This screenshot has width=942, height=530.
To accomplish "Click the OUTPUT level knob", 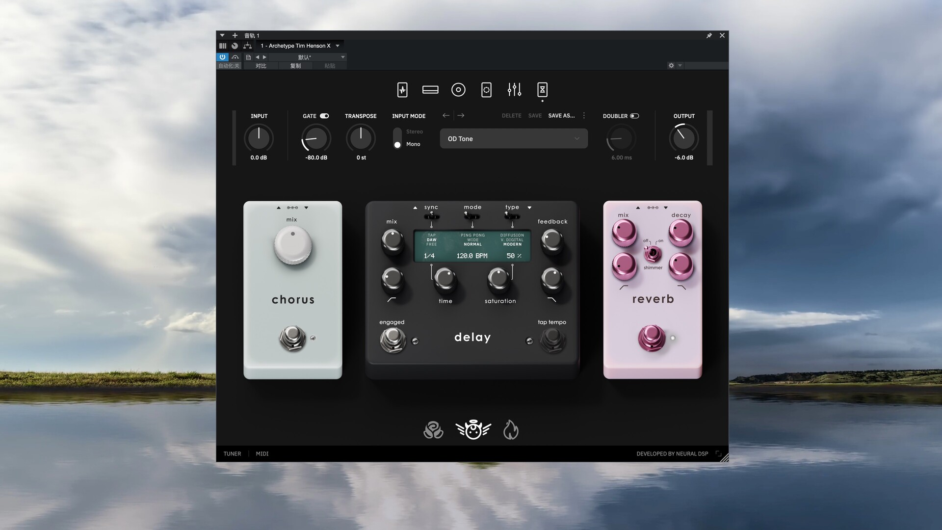I will coord(683,138).
